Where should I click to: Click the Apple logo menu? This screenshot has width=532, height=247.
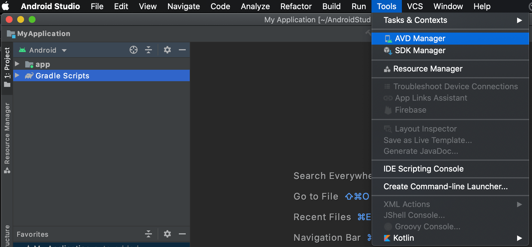point(6,6)
